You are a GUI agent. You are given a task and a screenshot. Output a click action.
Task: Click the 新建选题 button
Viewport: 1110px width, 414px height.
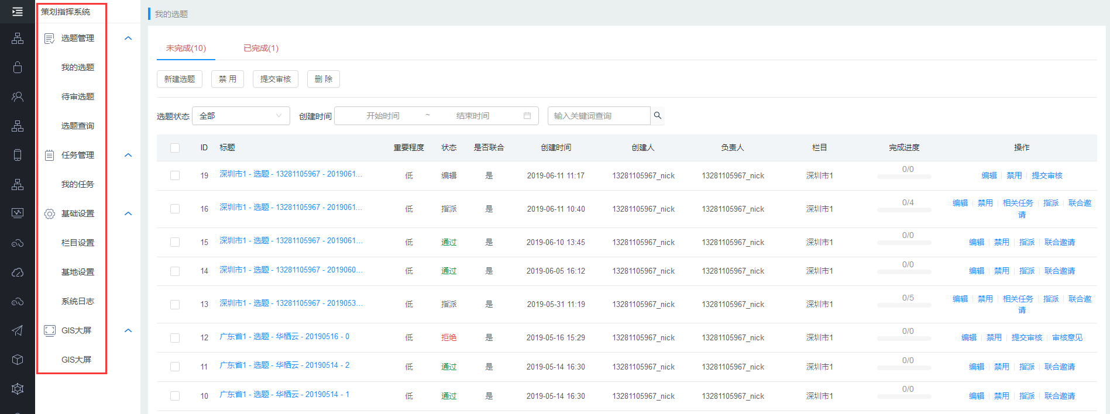180,79
